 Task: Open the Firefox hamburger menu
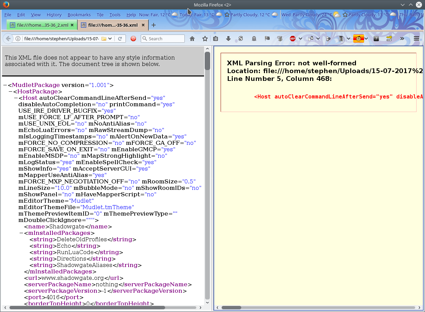click(416, 39)
